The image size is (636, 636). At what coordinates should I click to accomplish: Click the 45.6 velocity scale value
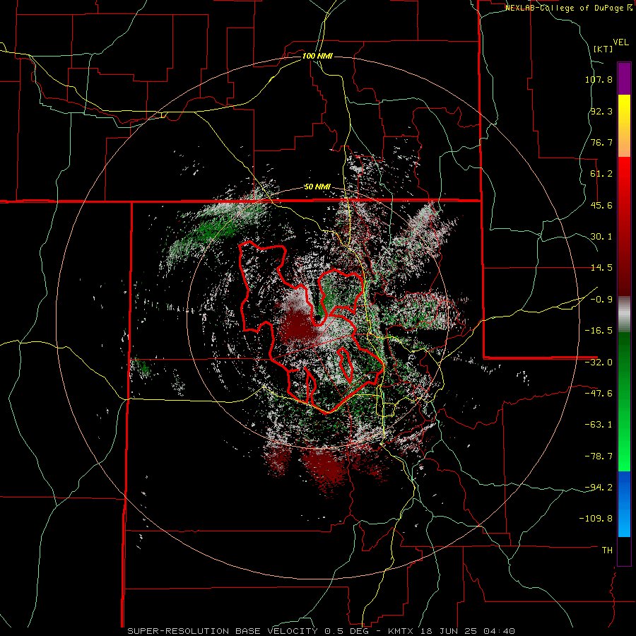click(601, 205)
